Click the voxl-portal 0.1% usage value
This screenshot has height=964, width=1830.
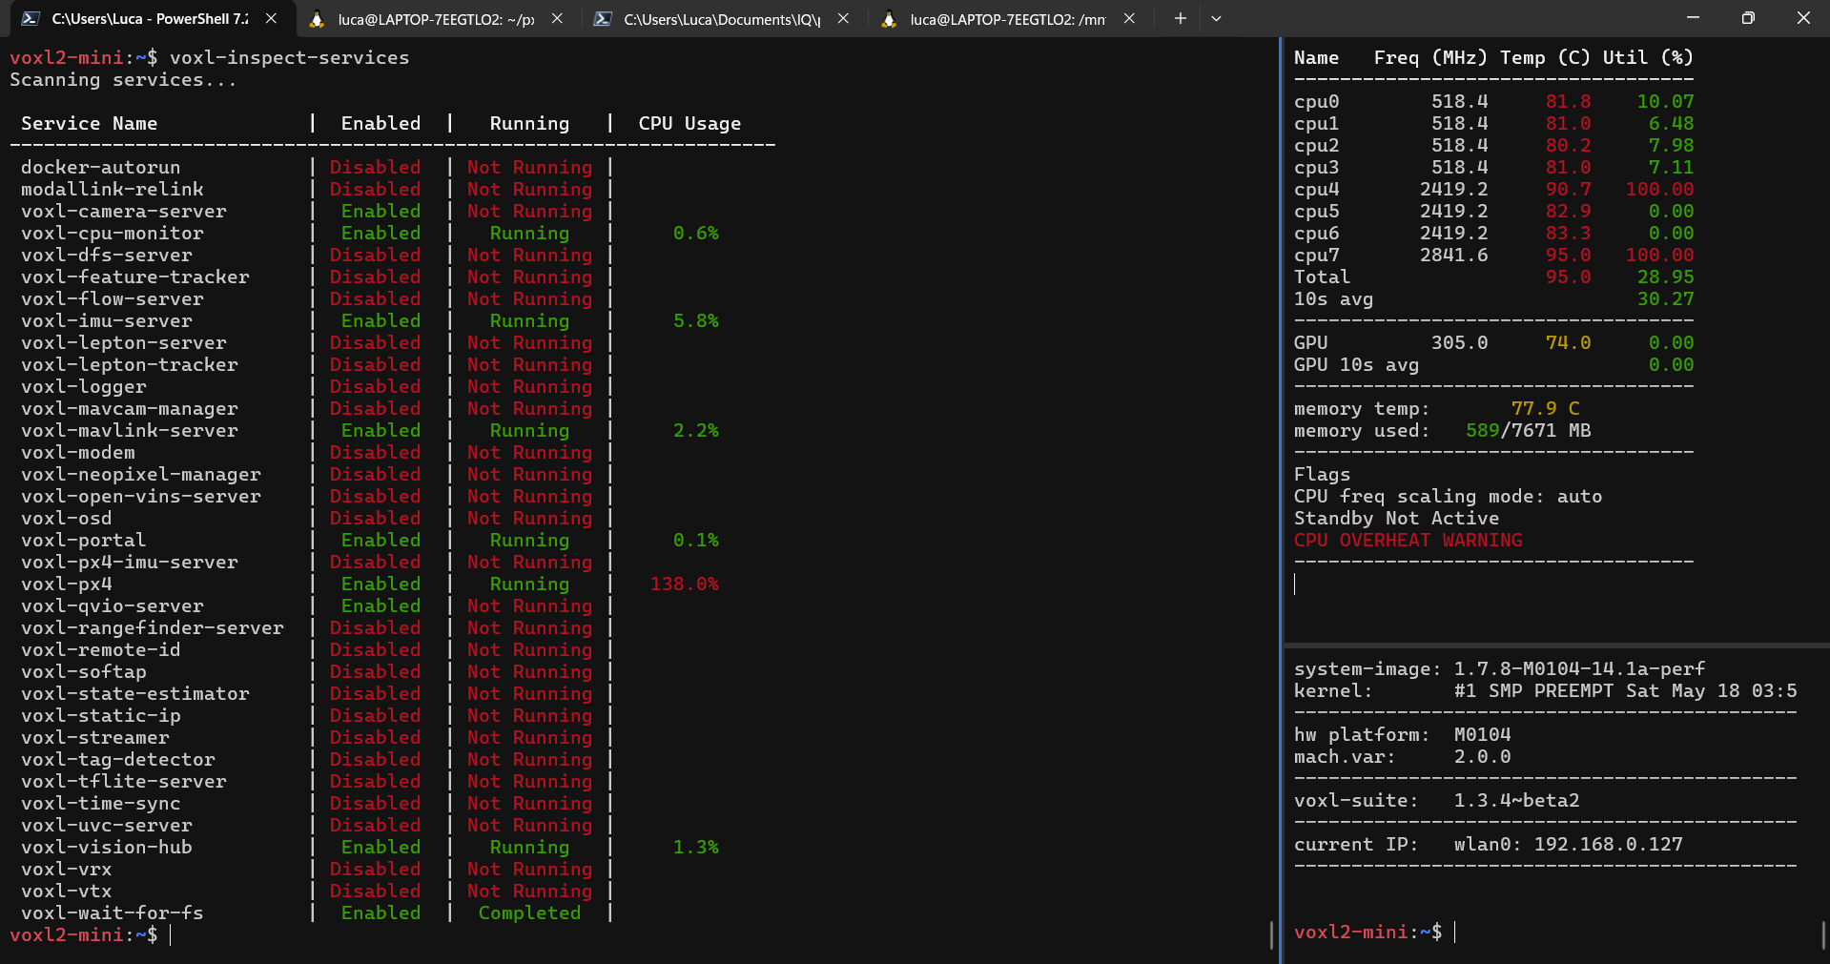click(696, 541)
